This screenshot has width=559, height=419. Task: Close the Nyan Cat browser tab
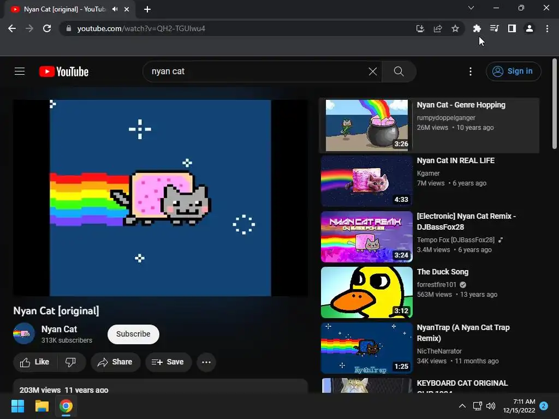point(127,9)
